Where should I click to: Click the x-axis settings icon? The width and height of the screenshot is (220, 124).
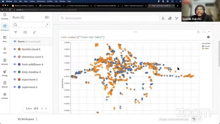coord(163,18)
